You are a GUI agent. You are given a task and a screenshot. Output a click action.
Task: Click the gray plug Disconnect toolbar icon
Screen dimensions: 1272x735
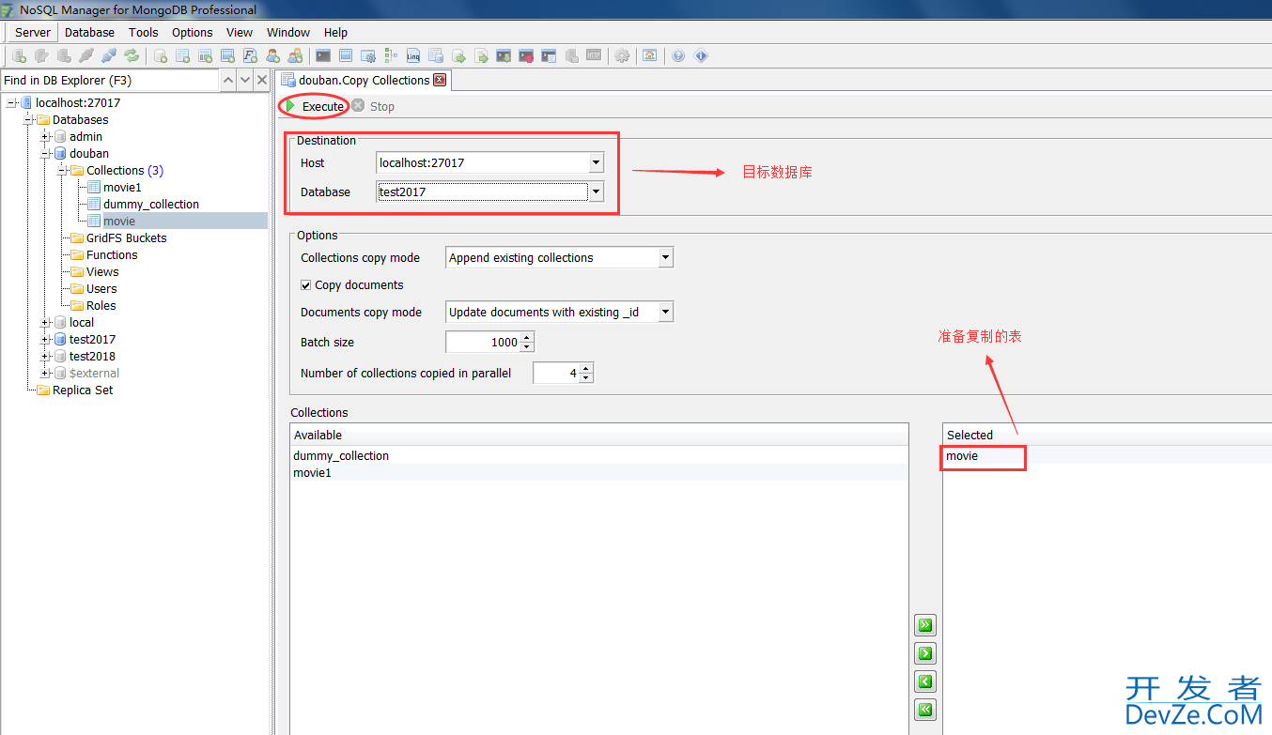(x=86, y=56)
